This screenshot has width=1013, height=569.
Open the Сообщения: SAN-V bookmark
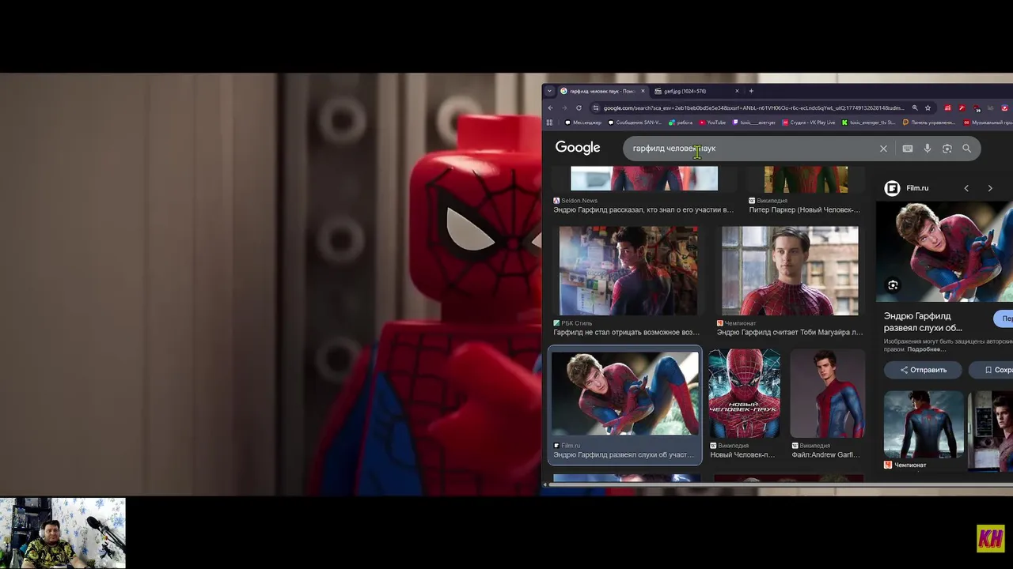(x=635, y=122)
